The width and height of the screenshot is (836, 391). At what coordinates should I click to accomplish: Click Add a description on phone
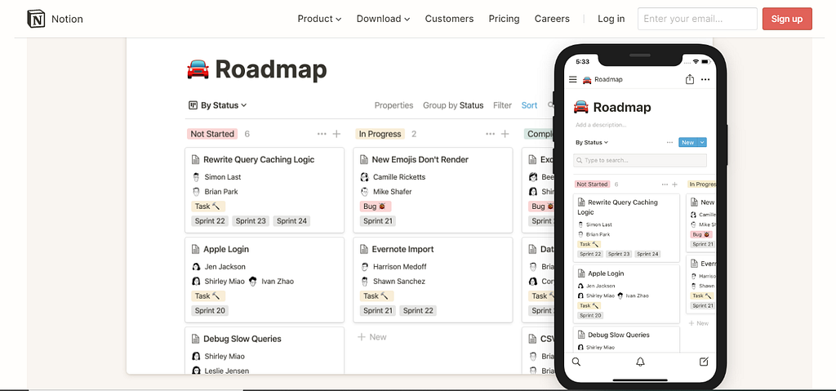601,125
